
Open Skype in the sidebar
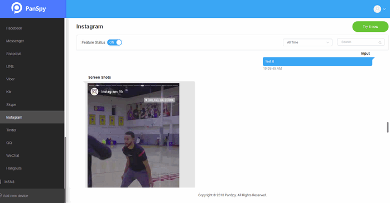[11, 105]
